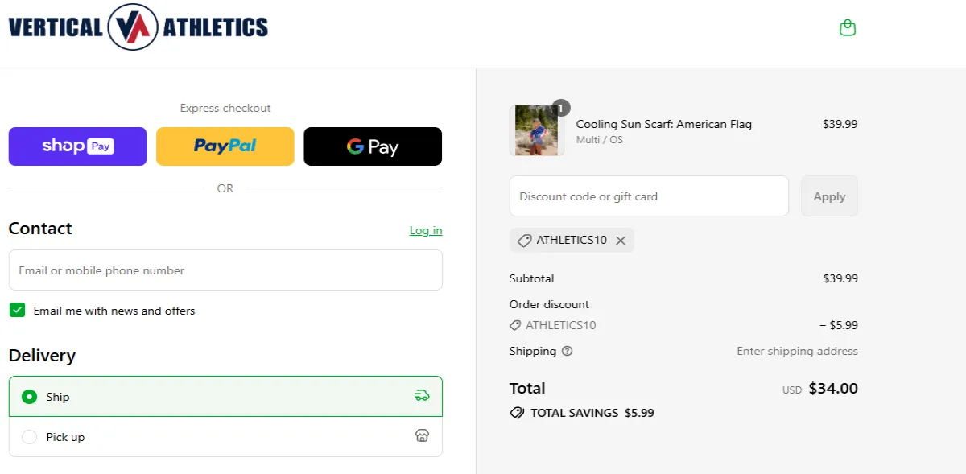Image resolution: width=966 pixels, height=474 pixels.
Task: Click the tag icon on the ATHLETICS10 chip
Action: [x=524, y=240]
